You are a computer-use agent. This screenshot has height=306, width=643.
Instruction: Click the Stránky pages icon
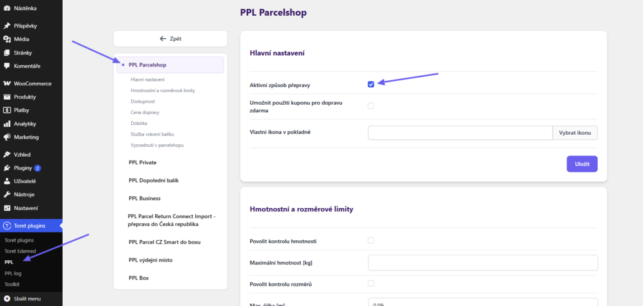click(x=6, y=53)
